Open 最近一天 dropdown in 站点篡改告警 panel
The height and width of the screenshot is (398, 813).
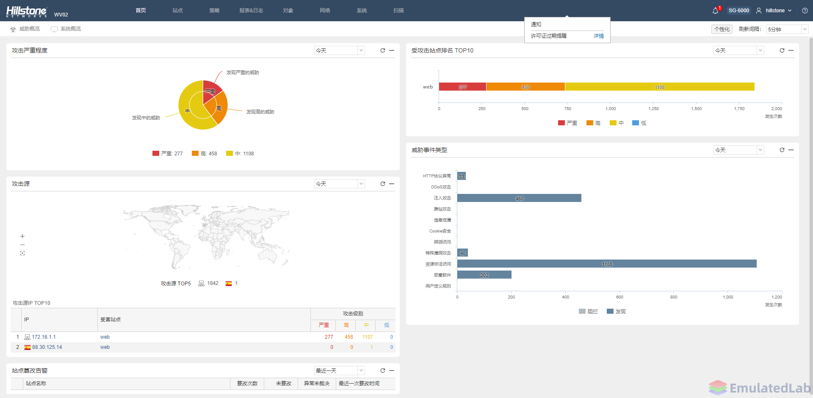pyautogui.click(x=339, y=370)
